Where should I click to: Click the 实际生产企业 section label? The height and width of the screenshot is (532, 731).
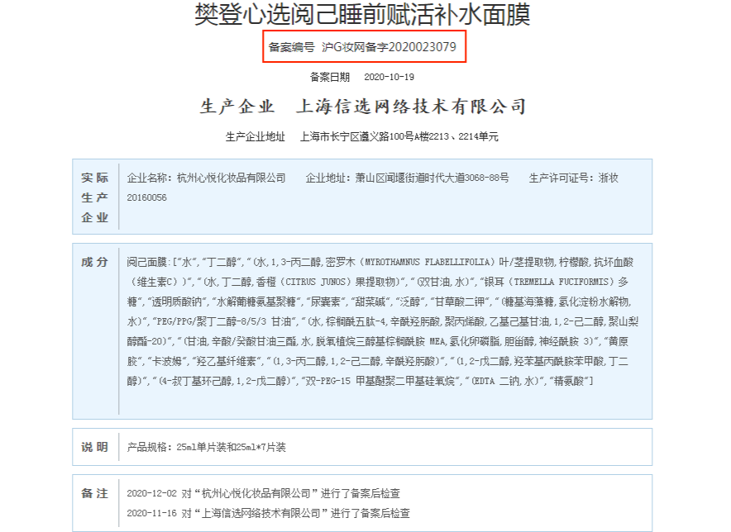94,197
